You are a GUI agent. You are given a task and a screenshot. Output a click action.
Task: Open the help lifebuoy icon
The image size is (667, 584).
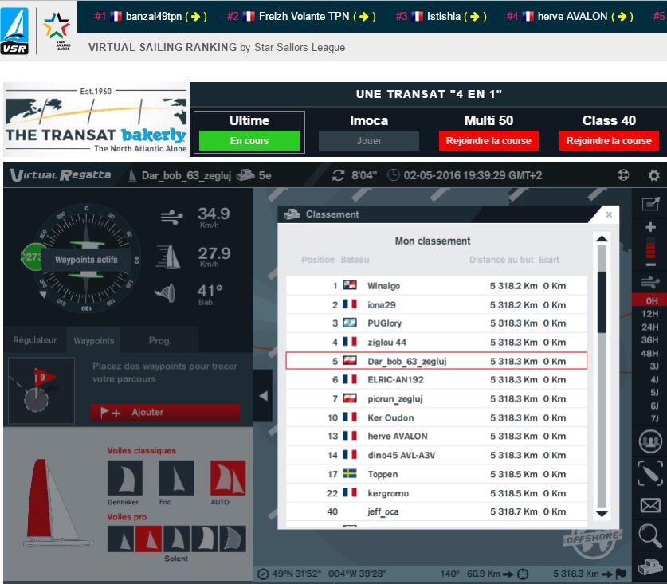pos(623,175)
